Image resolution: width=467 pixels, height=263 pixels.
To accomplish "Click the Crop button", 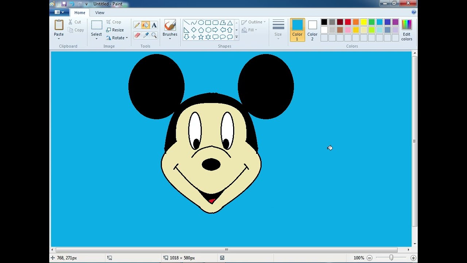I will coord(114,22).
